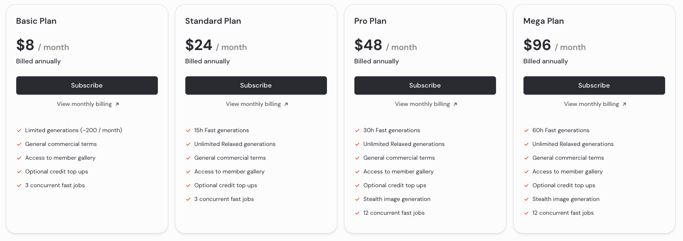Click the Standard Plan heading
The height and width of the screenshot is (241, 683).
click(x=213, y=21)
